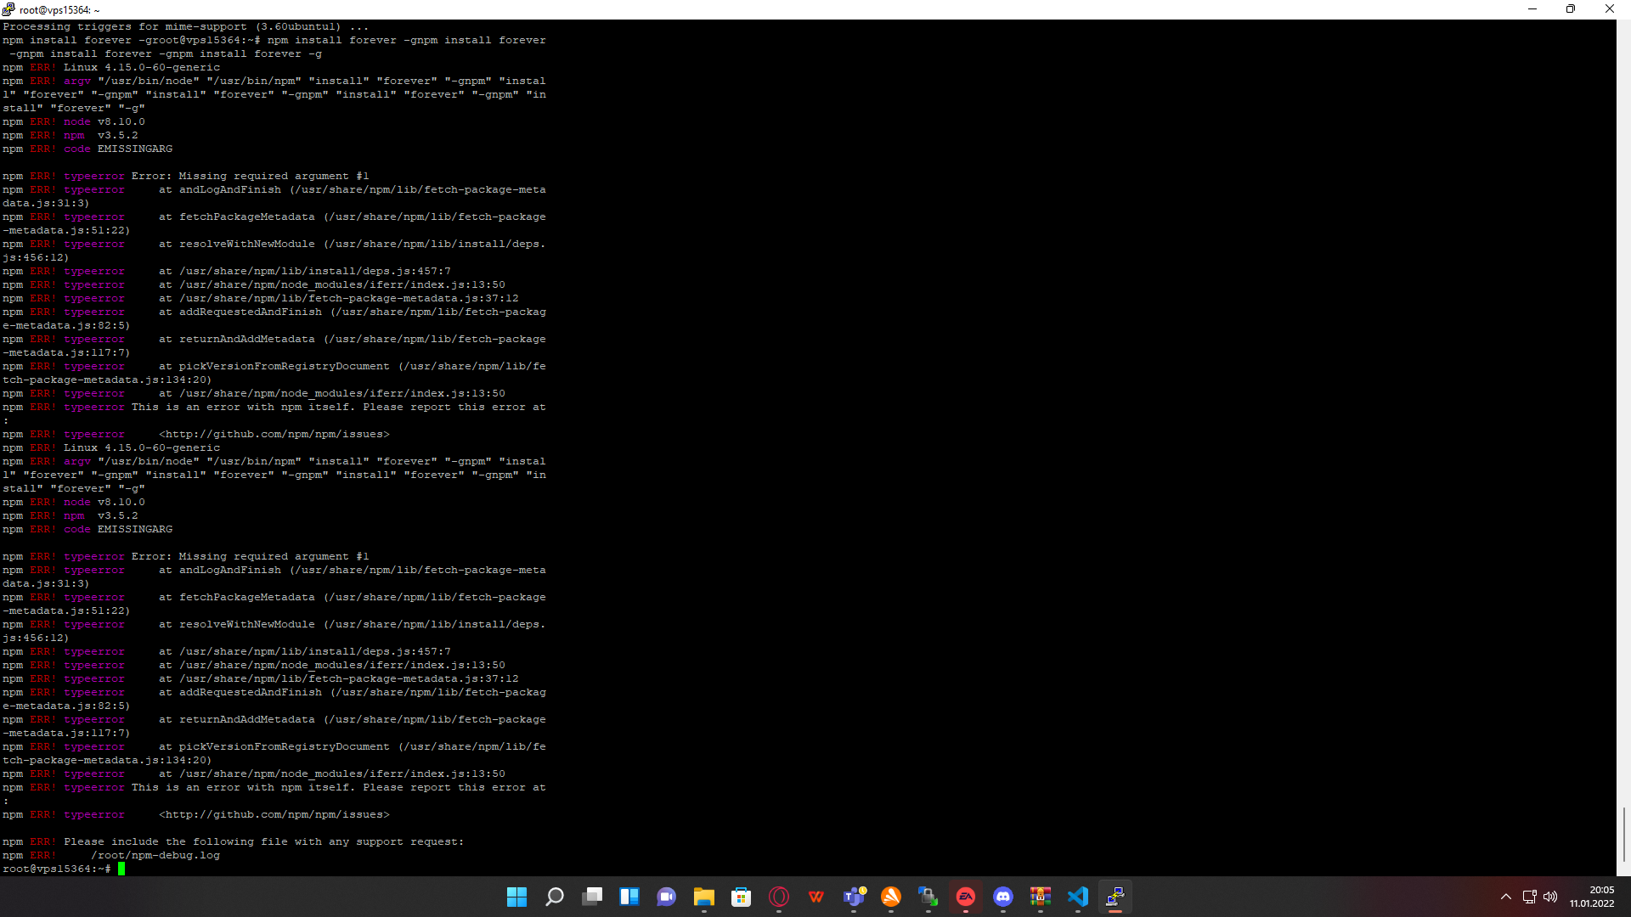Open PuTTY system menu icon in title bar
1631x917 pixels.
8,9
